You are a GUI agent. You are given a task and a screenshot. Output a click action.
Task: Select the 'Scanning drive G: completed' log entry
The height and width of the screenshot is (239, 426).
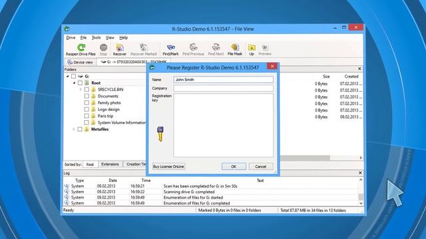click(x=212, y=192)
